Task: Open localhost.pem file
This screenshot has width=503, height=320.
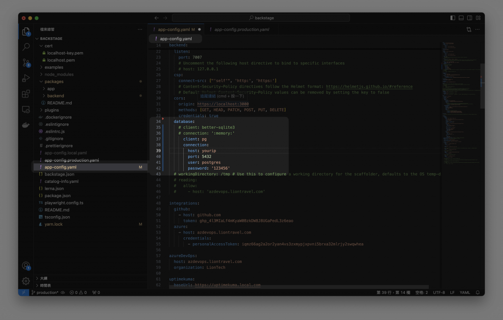Action: point(61,60)
